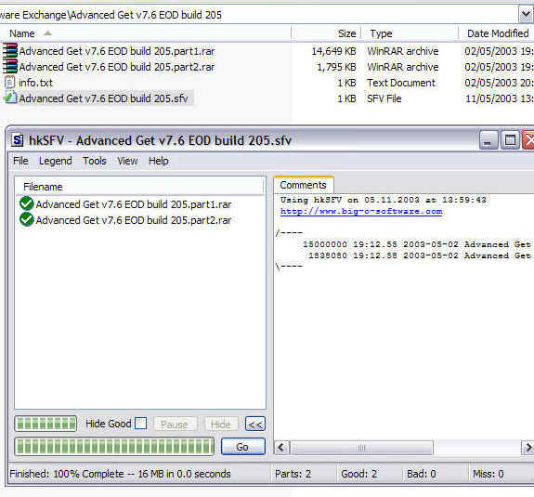Click the 14,649 KB size cell
534x497 pixels.
[333, 51]
